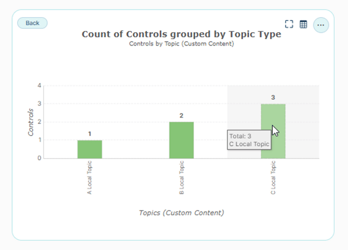Click data label 3 above third bar

pos(273,97)
